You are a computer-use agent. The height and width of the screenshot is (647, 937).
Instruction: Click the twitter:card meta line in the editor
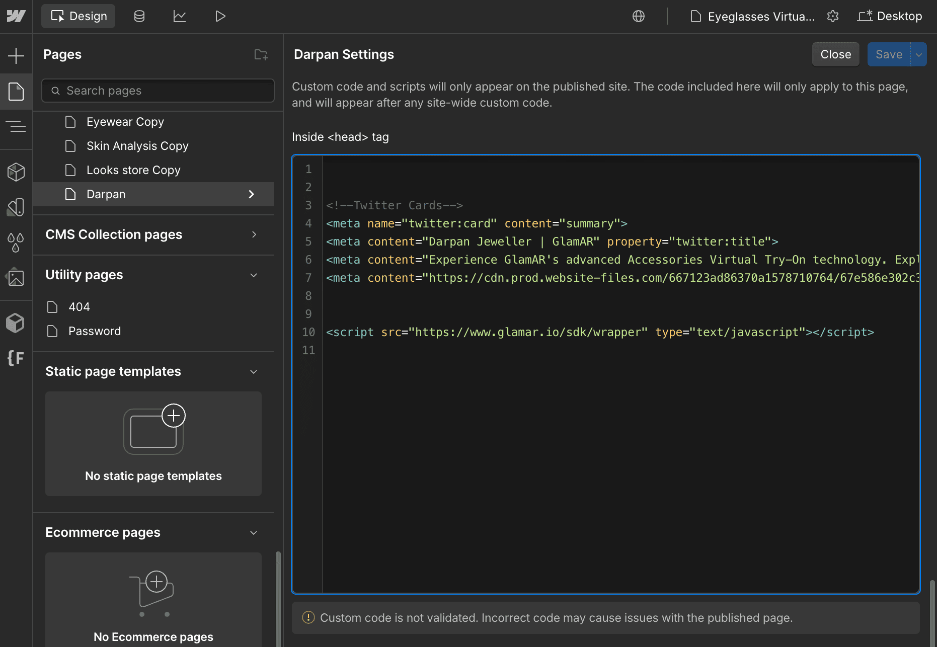click(x=477, y=223)
